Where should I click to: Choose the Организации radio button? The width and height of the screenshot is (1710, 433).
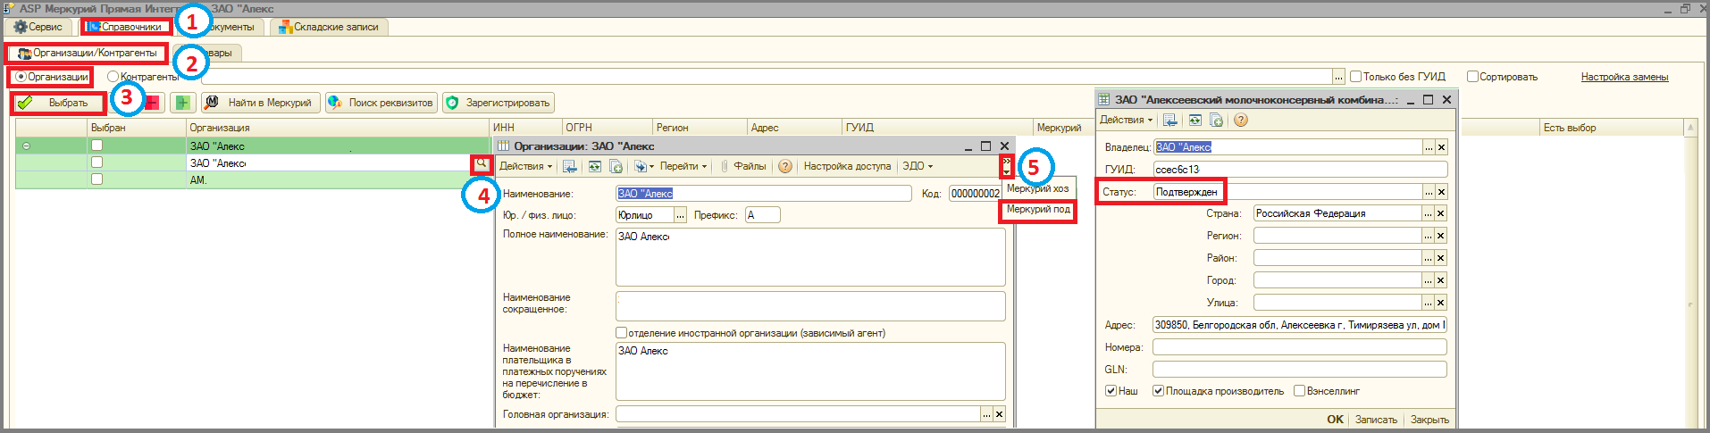click(x=21, y=77)
